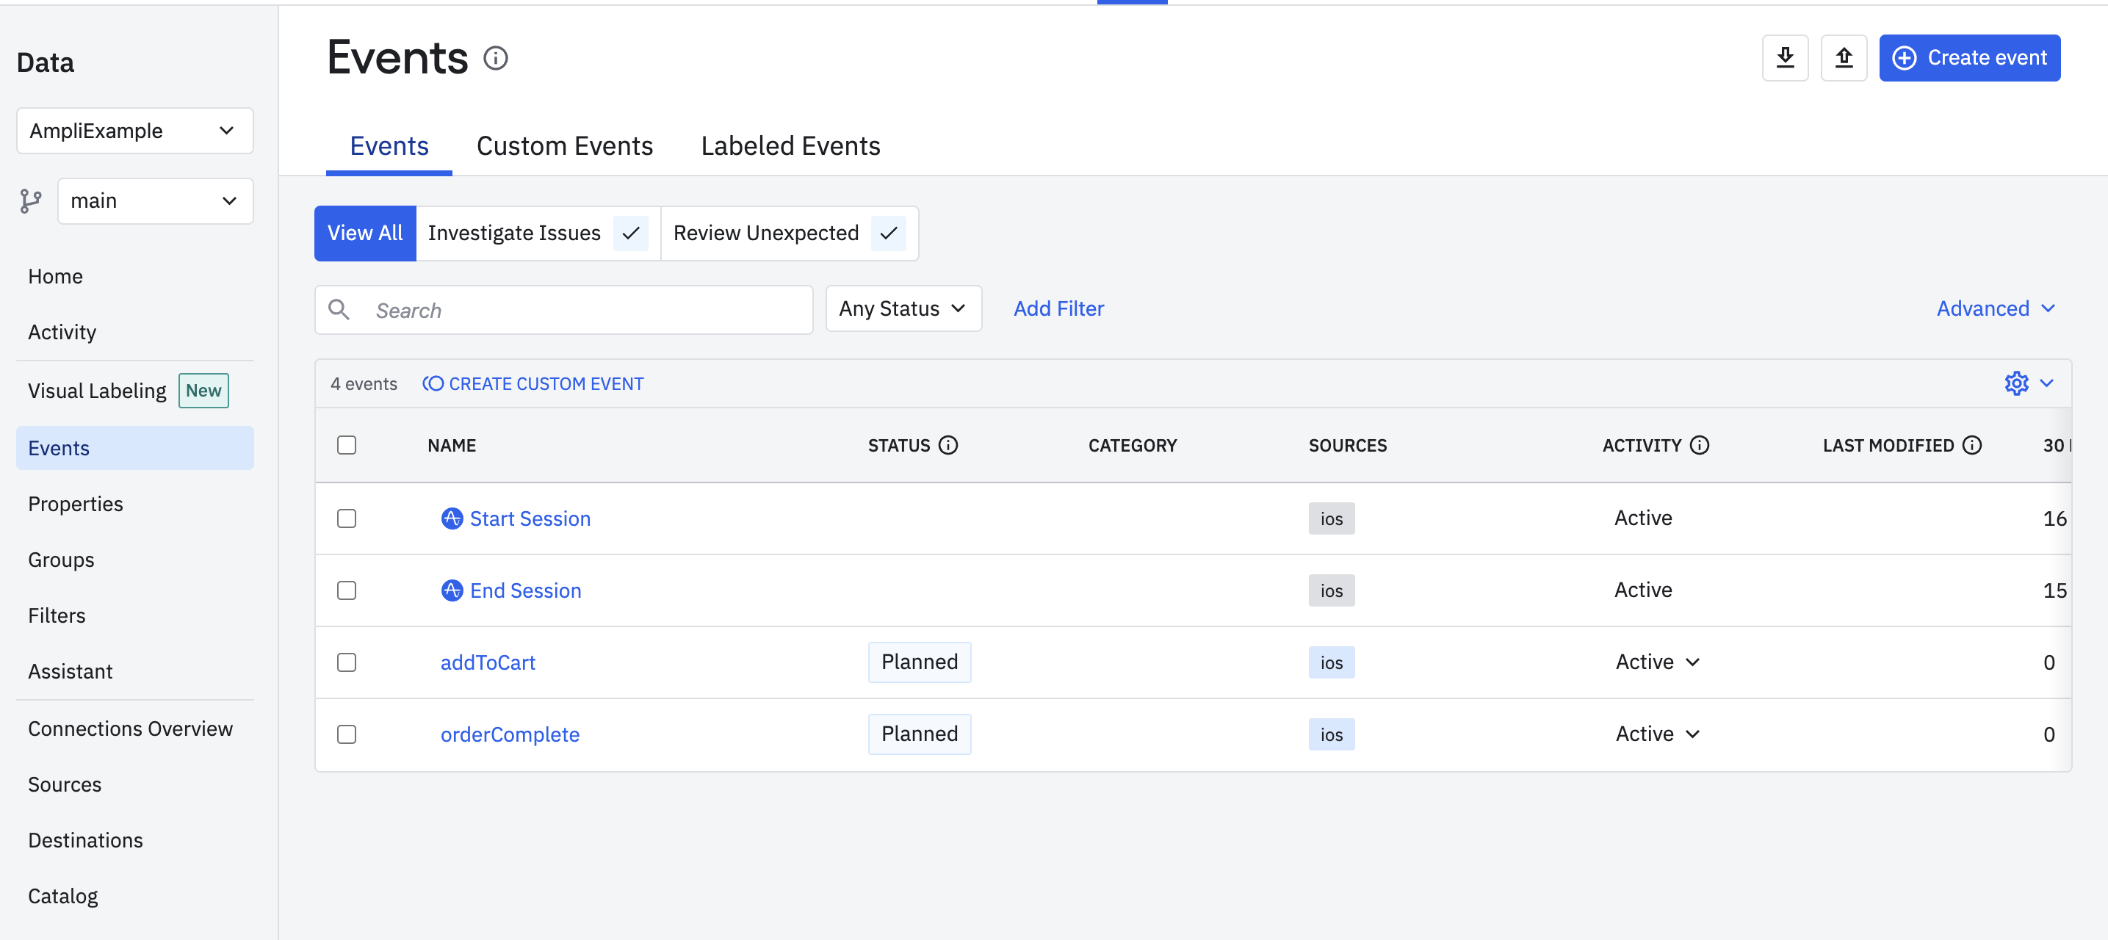Screen dimensions: 2108x940
Task: Tick the addToCart row checkbox
Action: [x=346, y=662]
